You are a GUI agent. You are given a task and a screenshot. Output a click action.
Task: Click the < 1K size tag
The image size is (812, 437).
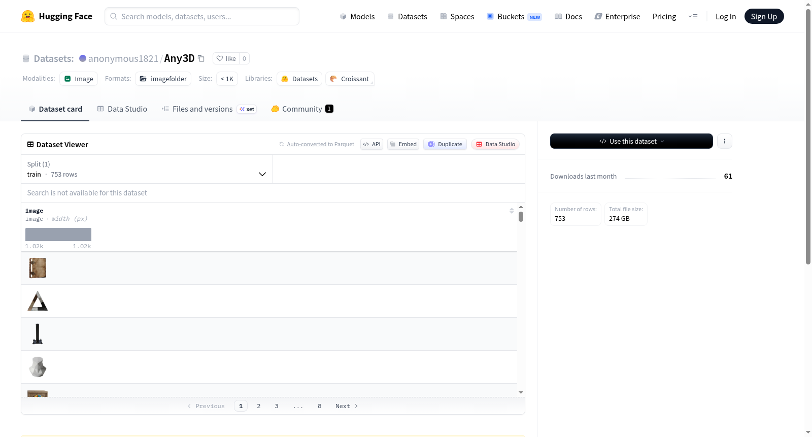tap(227, 79)
